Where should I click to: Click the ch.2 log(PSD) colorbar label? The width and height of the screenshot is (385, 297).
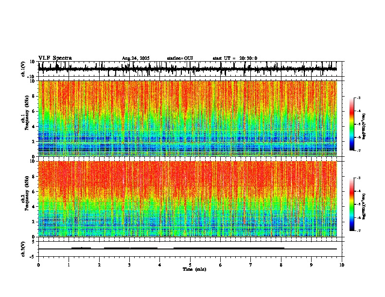pyautogui.click(x=364, y=206)
